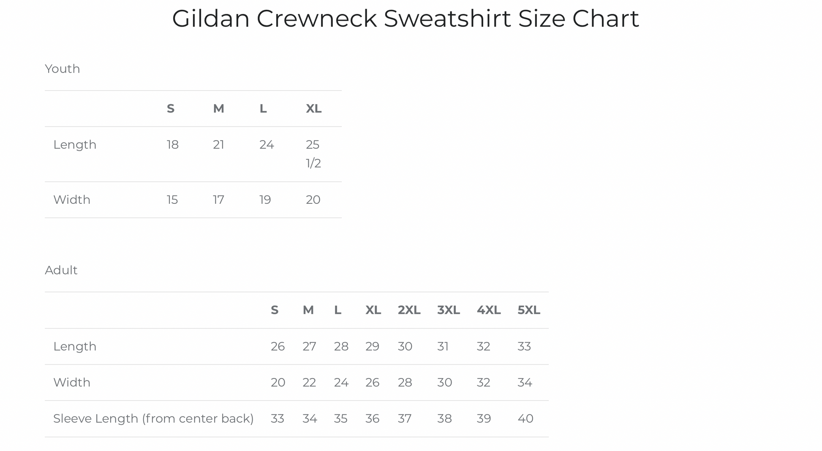Click the Adult table 2XL column header
Screen dimensions: 822x451
coord(408,311)
